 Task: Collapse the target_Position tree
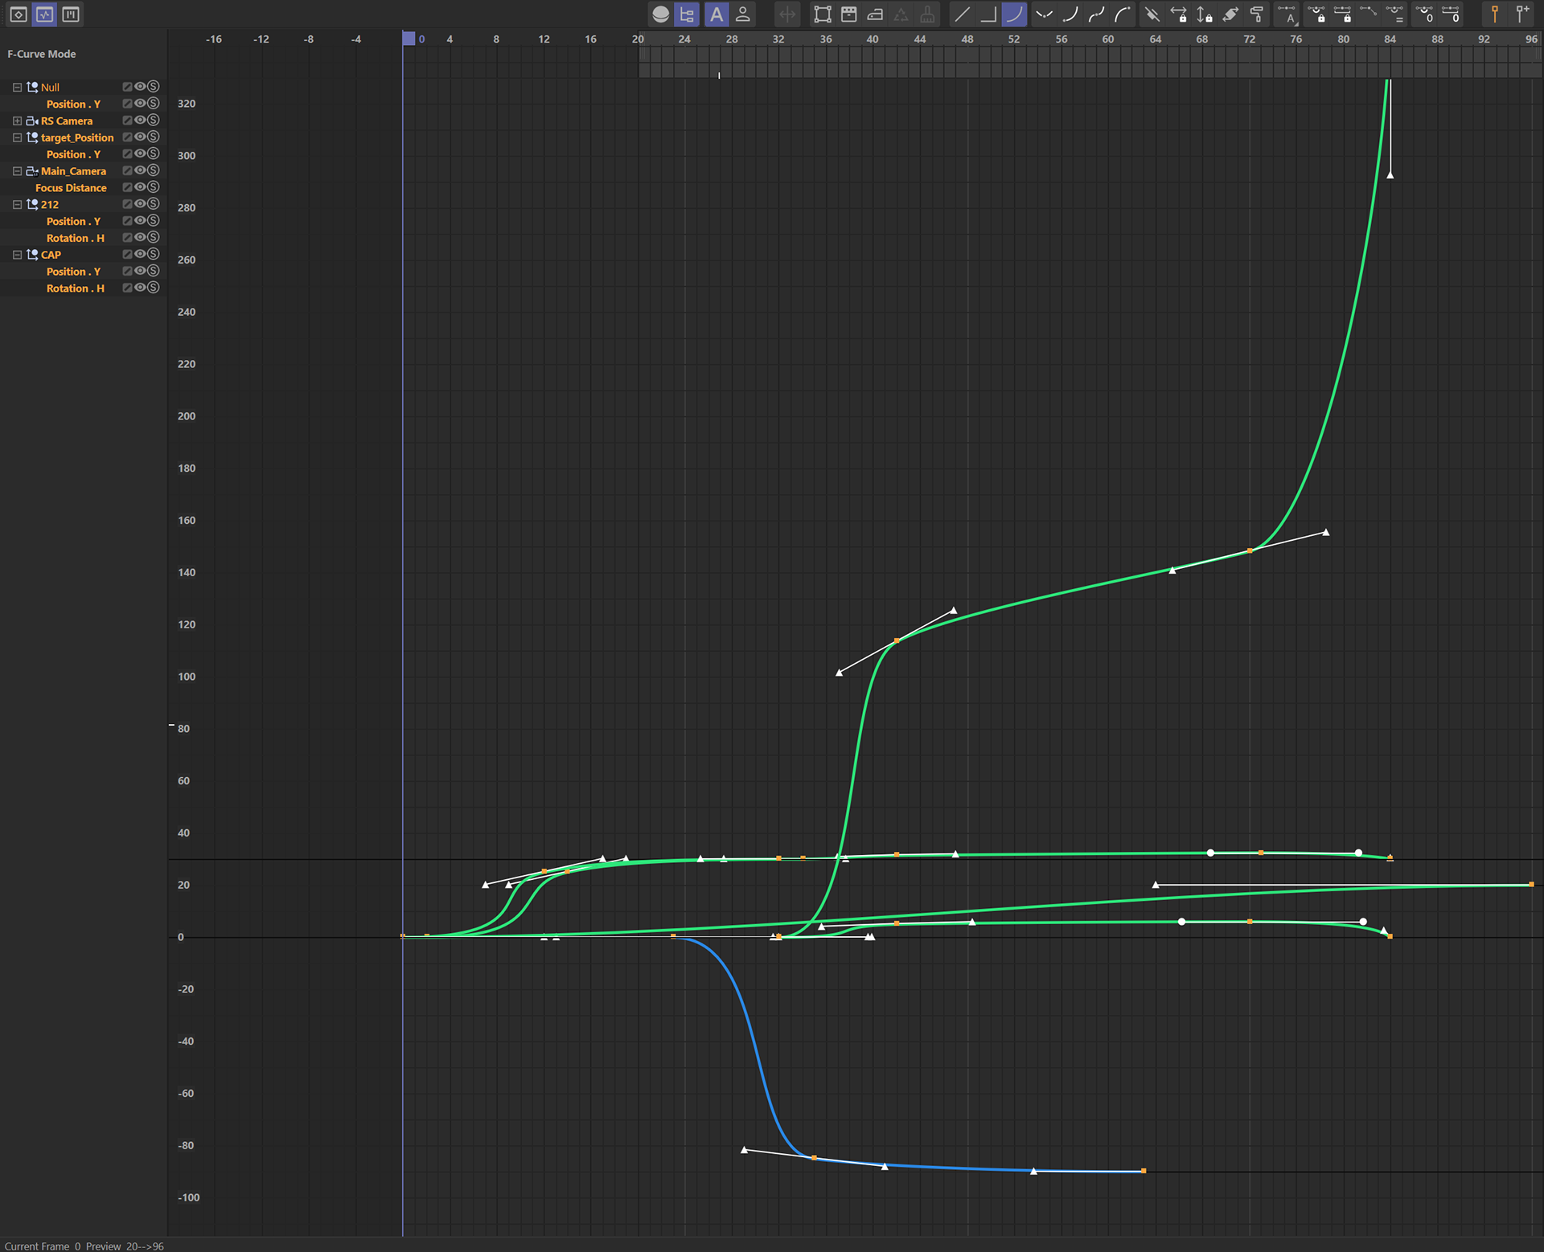coord(17,138)
